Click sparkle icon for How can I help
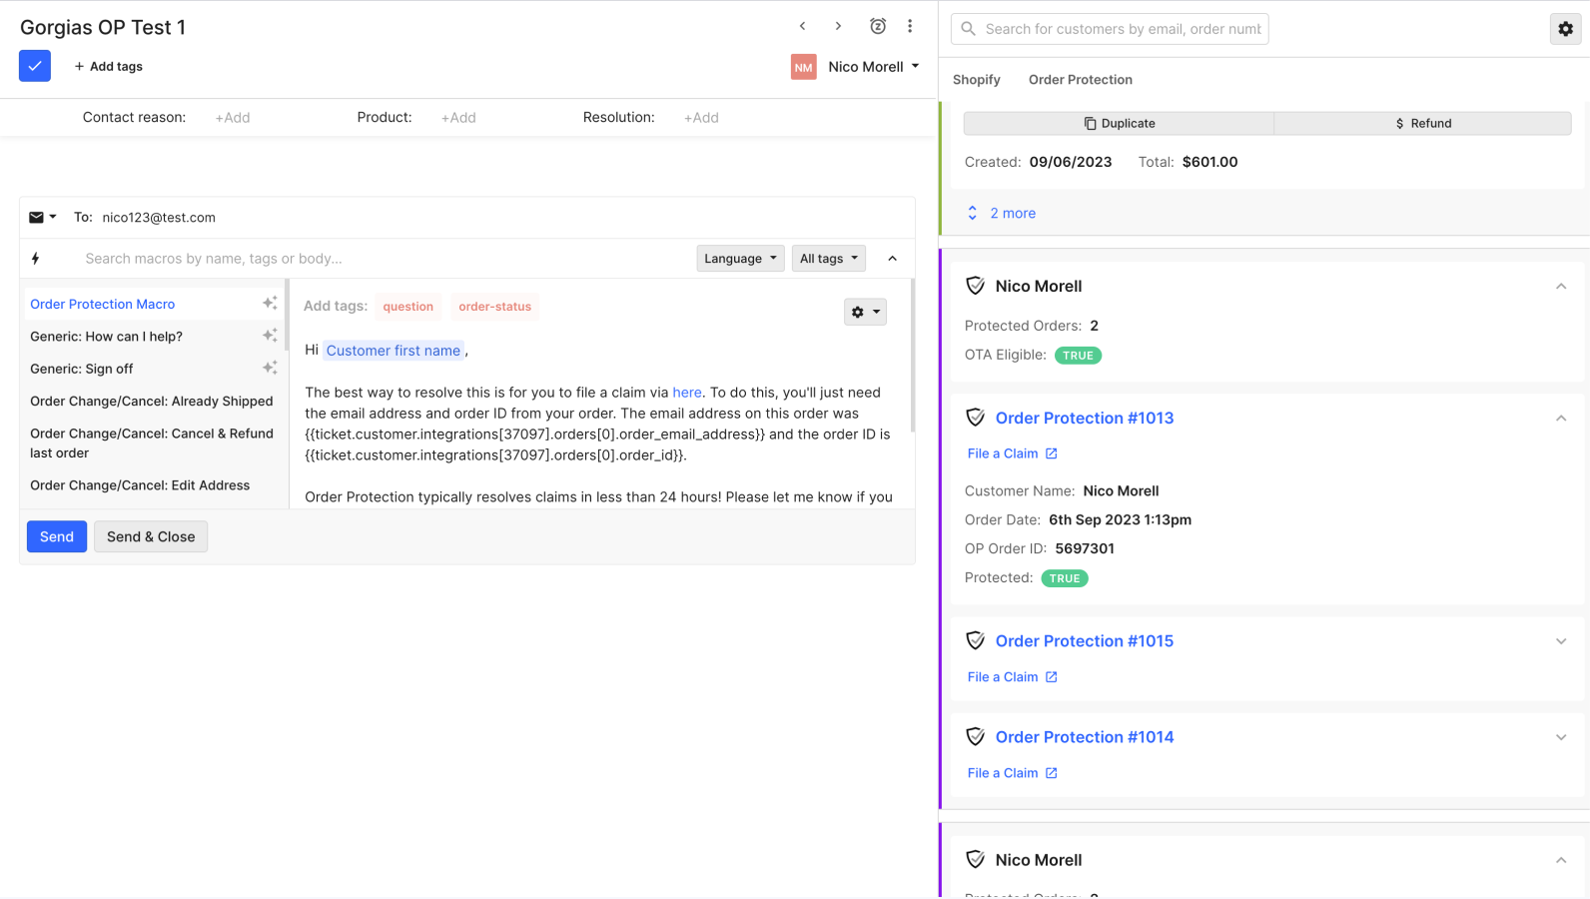This screenshot has width=1590, height=899. 270,335
